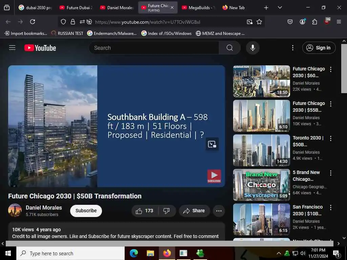Open options menu for Future Chicago $55B video
347x260 pixels.
pos(331,104)
